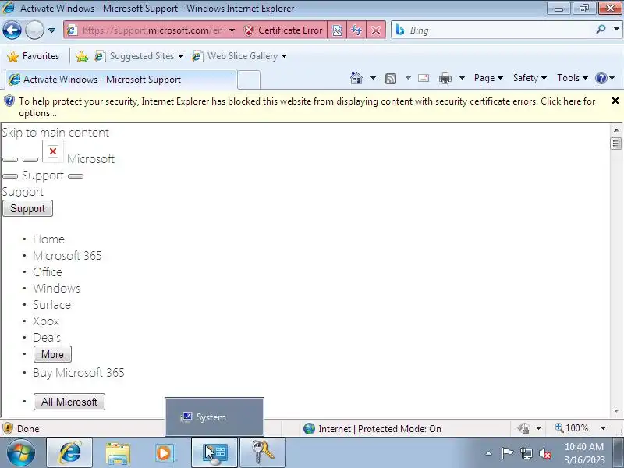Screen dimensions: 624x468
Task: Open Windows Explorer folder taskbar icon
Action: [x=118, y=452]
